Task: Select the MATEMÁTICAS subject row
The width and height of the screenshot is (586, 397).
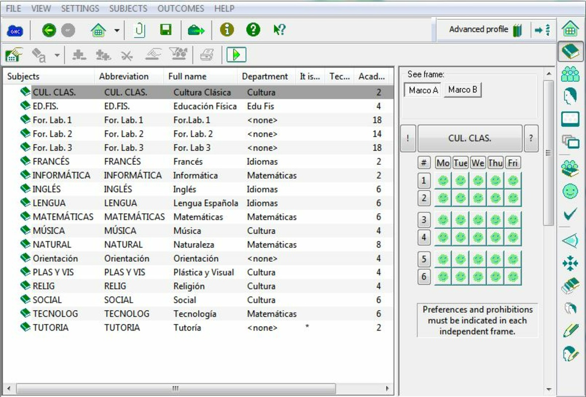Action: pyautogui.click(x=198, y=217)
